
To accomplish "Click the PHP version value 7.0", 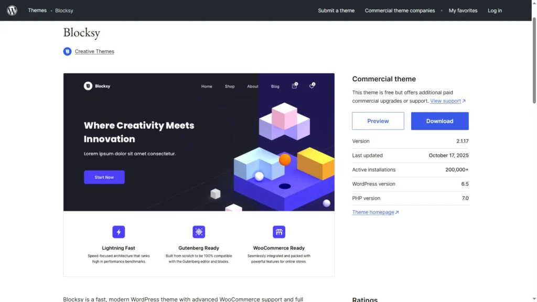I will (465, 198).
